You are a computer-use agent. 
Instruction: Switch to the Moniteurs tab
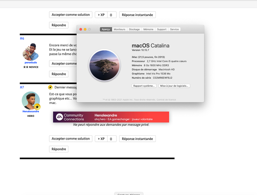click(x=120, y=29)
